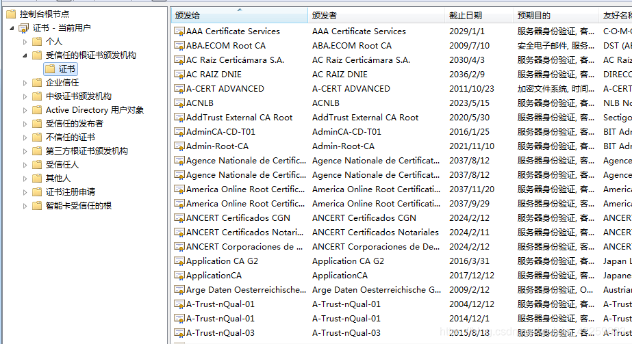Expand the 智能卡受信任的根 folder
632x344 pixels.
(25, 206)
